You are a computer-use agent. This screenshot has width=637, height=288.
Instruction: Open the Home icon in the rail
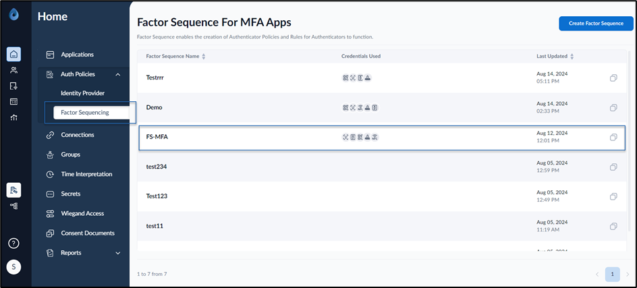coord(13,54)
